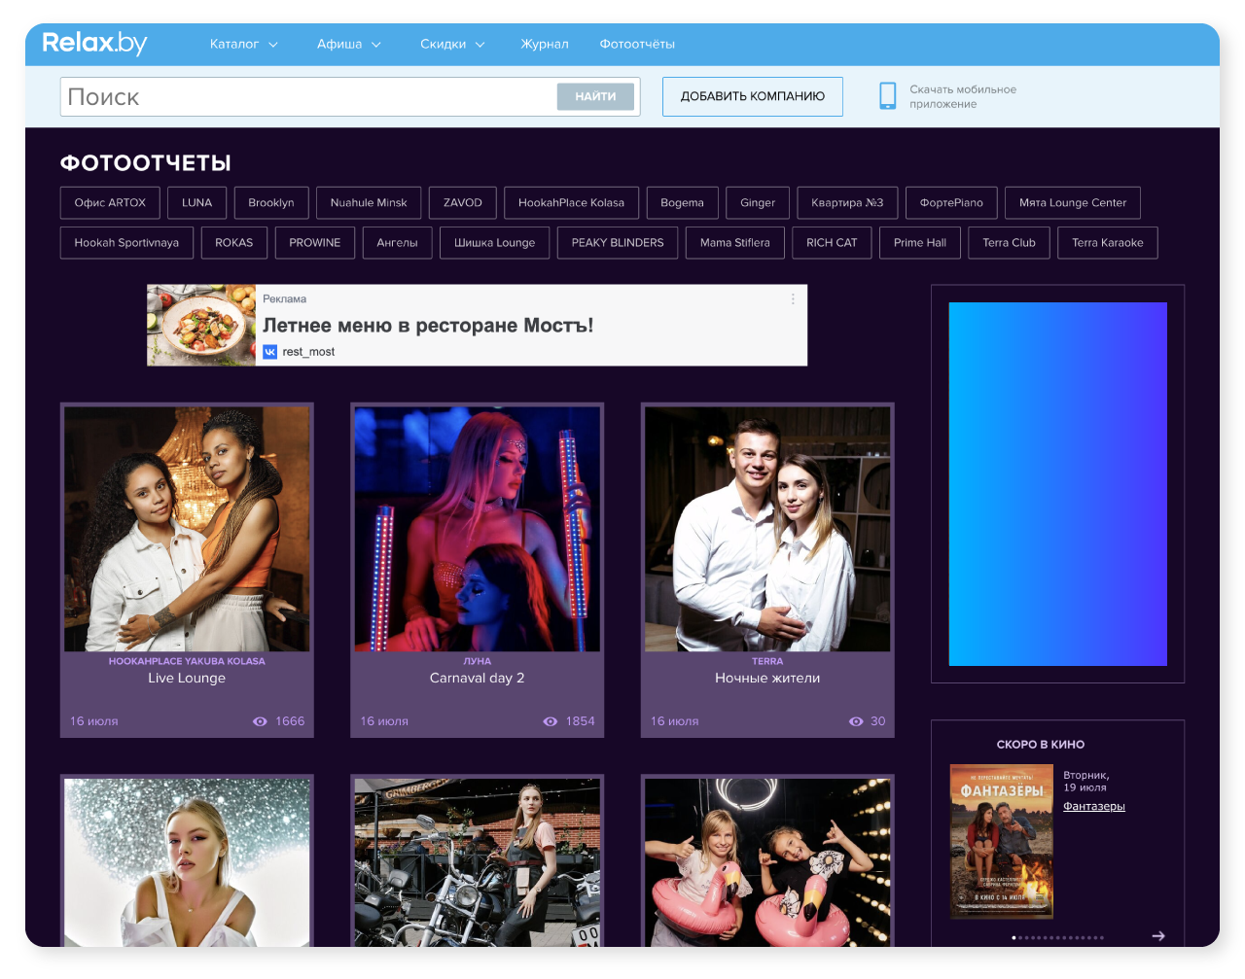Open the Relax.by logo homepage

coord(94,44)
